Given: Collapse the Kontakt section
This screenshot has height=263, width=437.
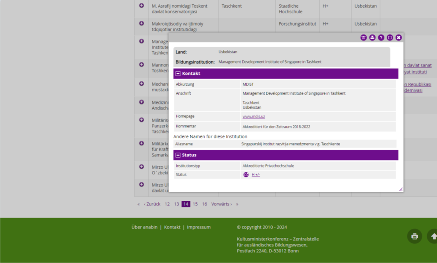Looking at the screenshot, I should point(178,74).
